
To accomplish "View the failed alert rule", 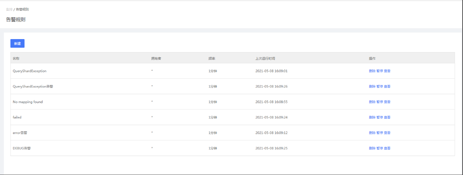I will pos(387,117).
